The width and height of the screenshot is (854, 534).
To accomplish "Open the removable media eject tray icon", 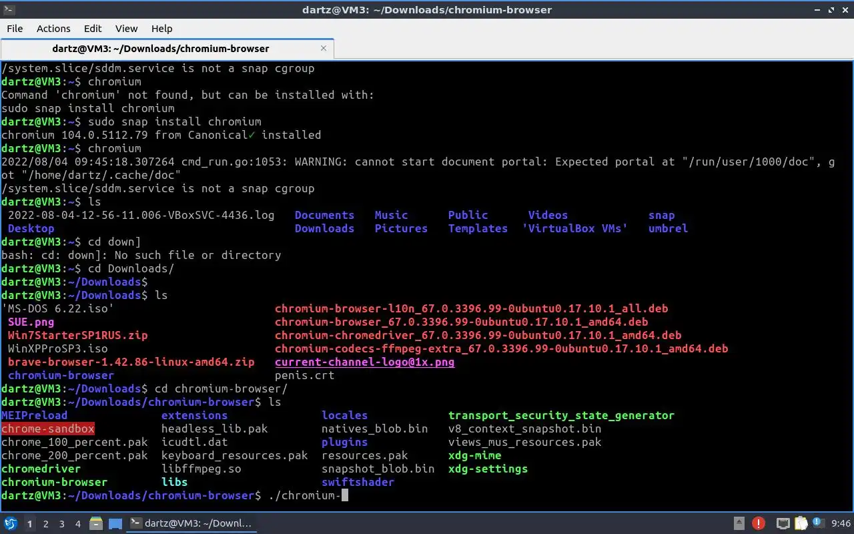I will pos(739,523).
